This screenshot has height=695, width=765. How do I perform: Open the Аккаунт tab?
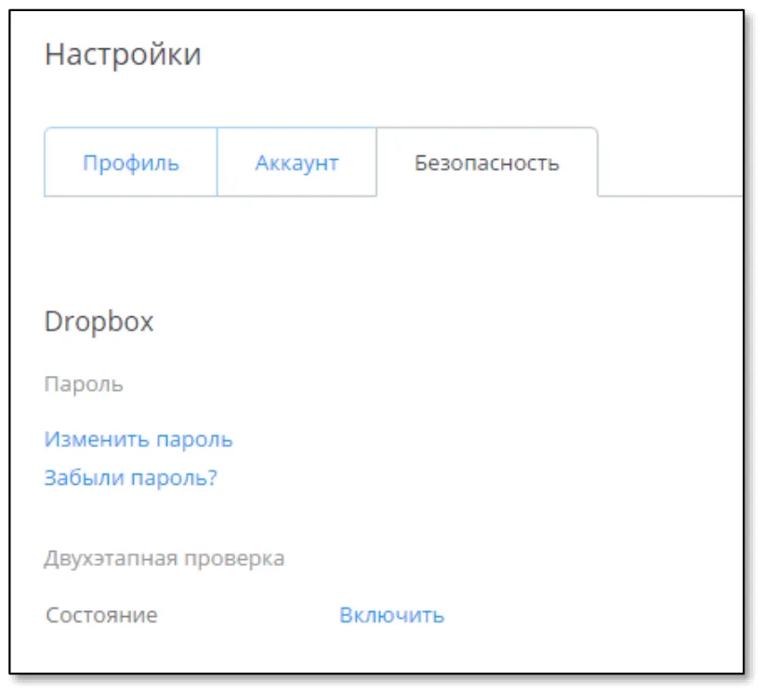(x=297, y=163)
